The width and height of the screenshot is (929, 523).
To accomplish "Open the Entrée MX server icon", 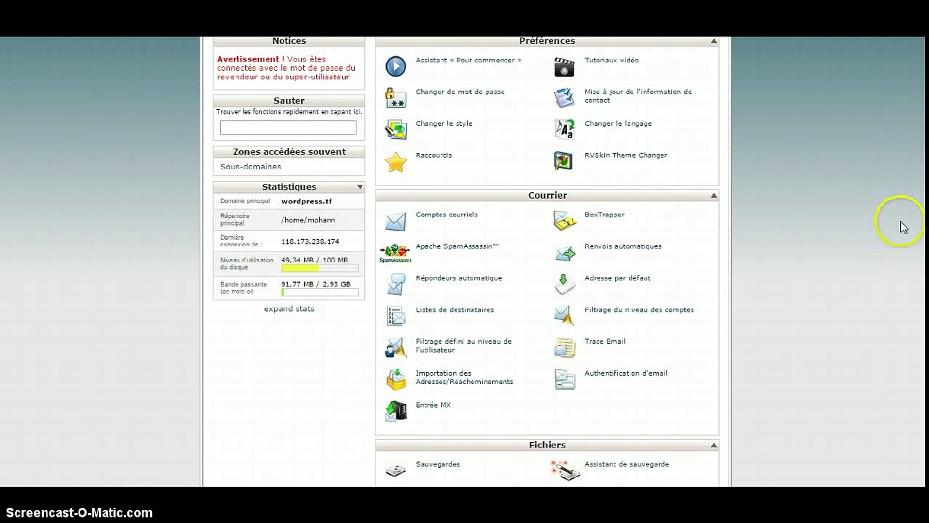I will pos(395,411).
